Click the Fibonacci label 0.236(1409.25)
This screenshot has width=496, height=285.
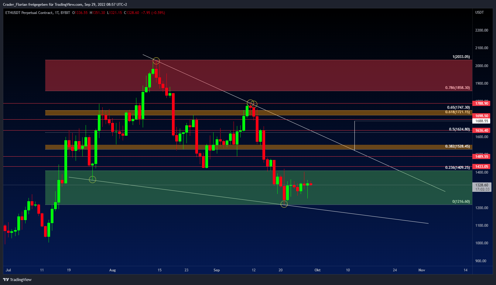click(x=457, y=168)
